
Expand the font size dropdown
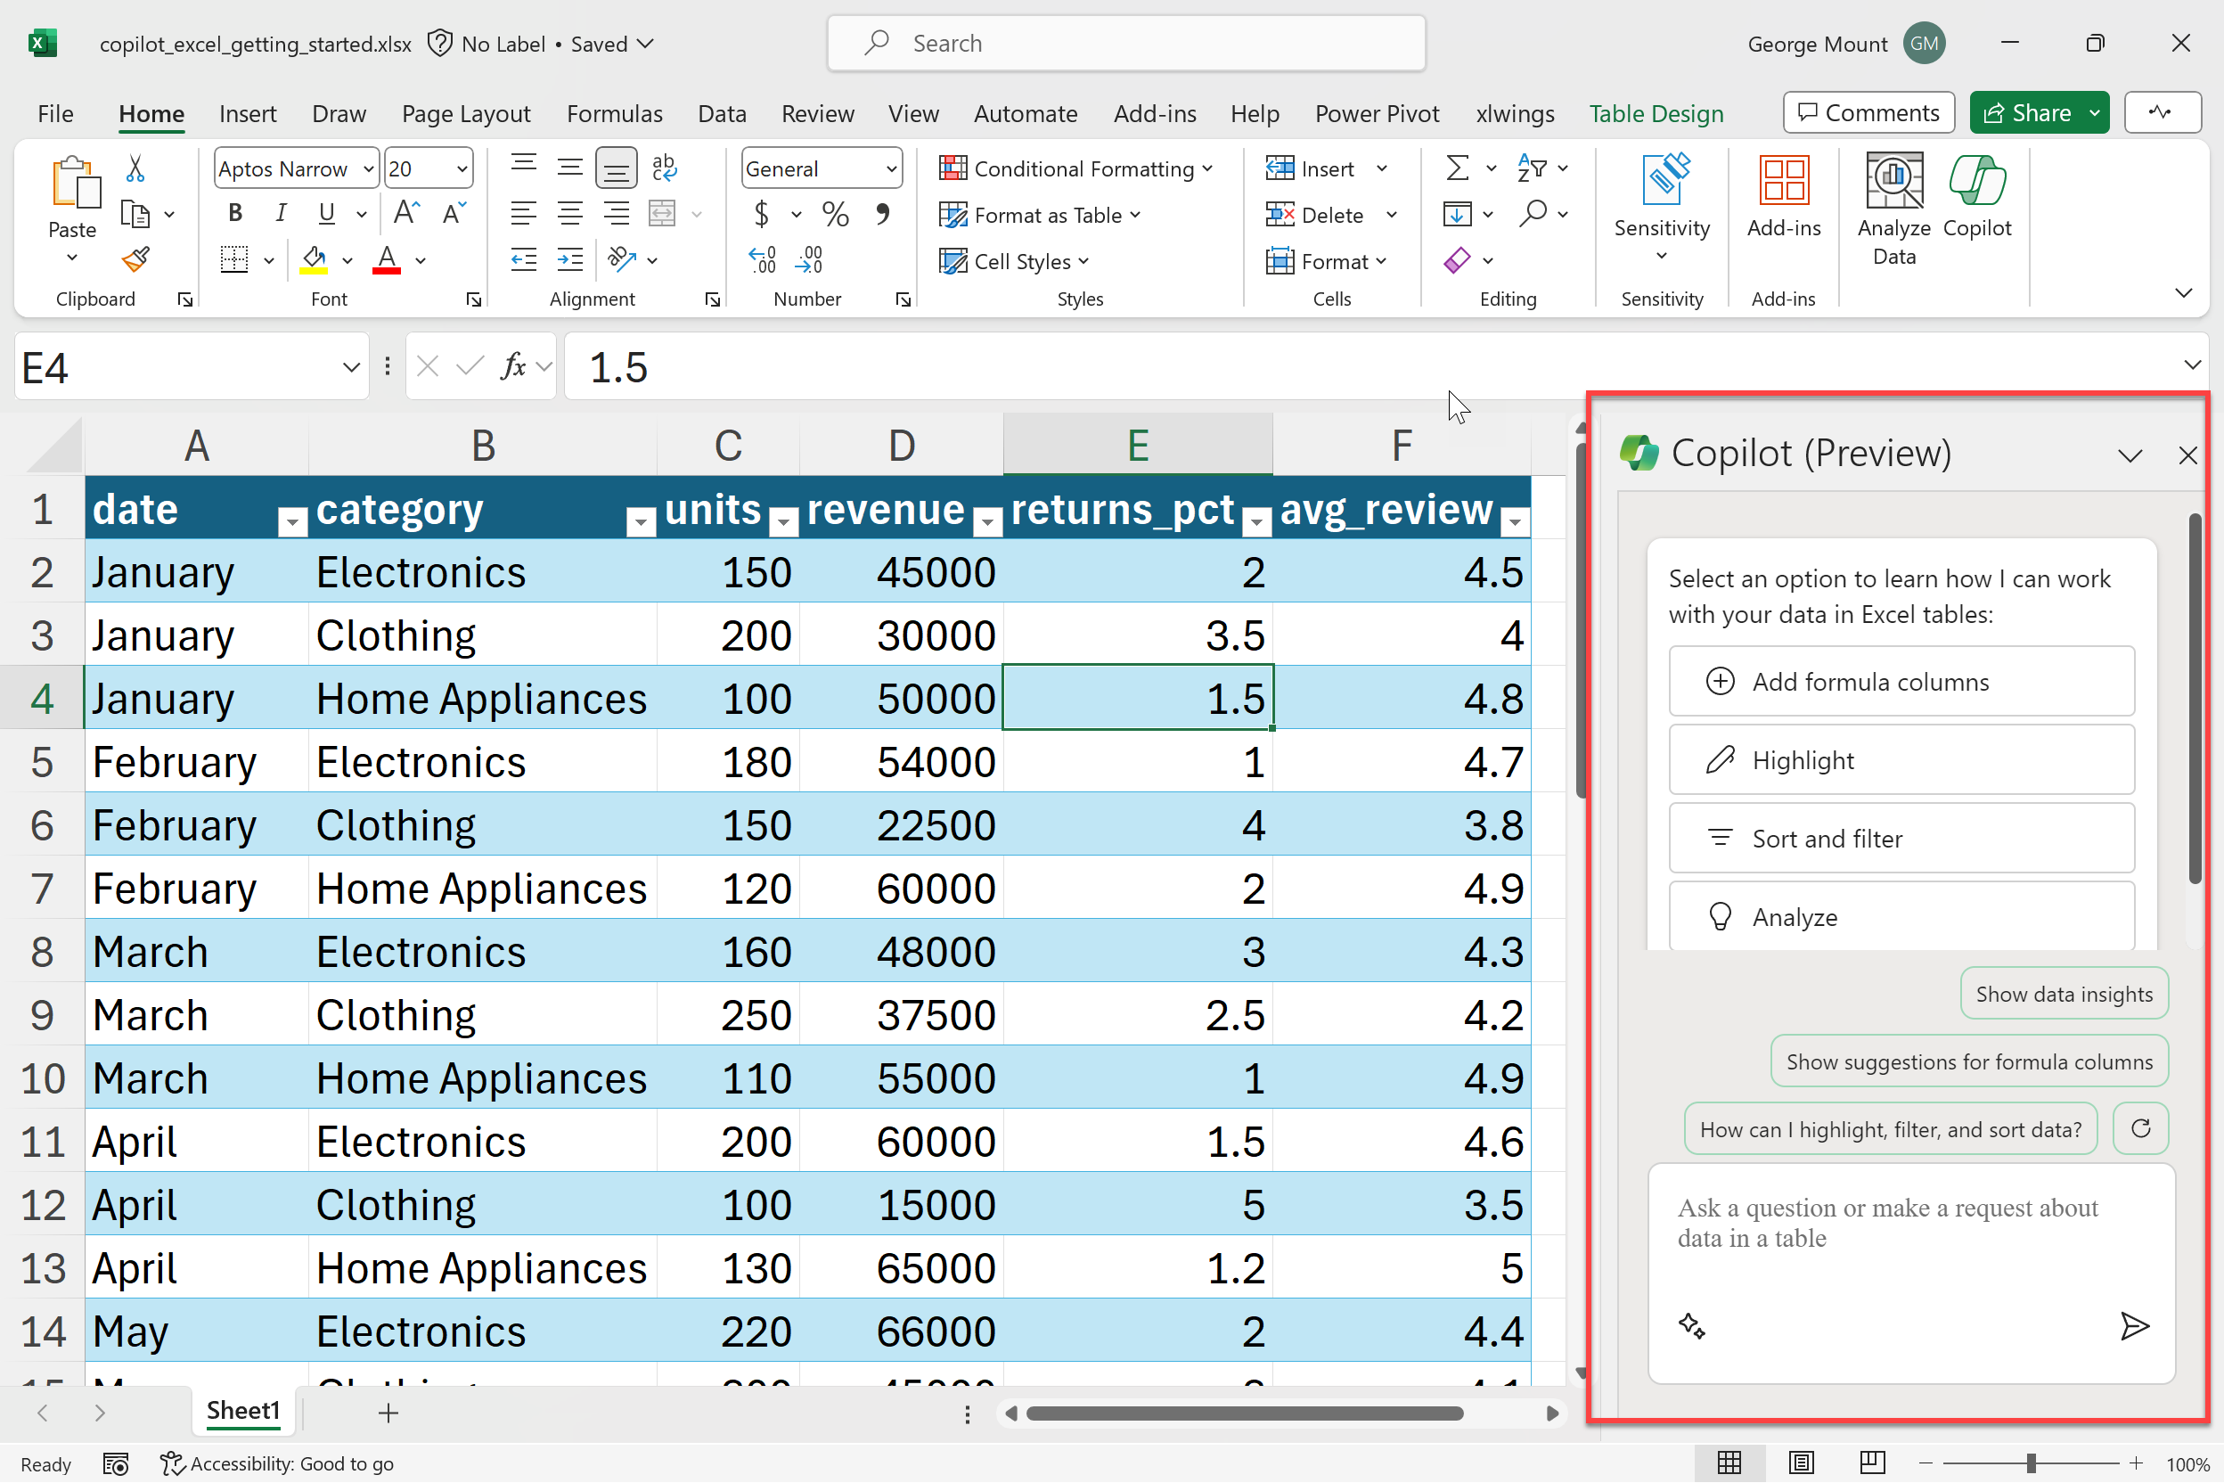[462, 169]
